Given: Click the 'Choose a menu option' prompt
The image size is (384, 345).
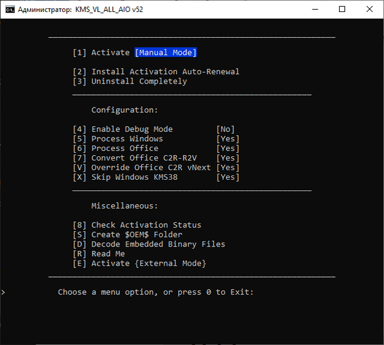Looking at the screenshot, I should tap(156, 292).
